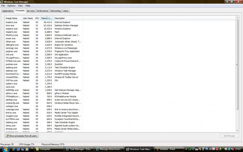Switch to Manage Attachments IE taskbar button

point(109,149)
